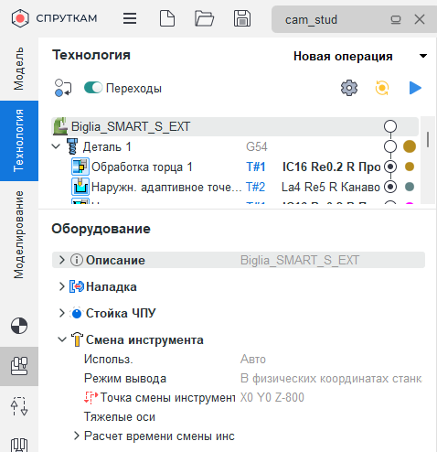Collapse the Смена инструмента section
The width and height of the screenshot is (437, 452).
(62, 339)
